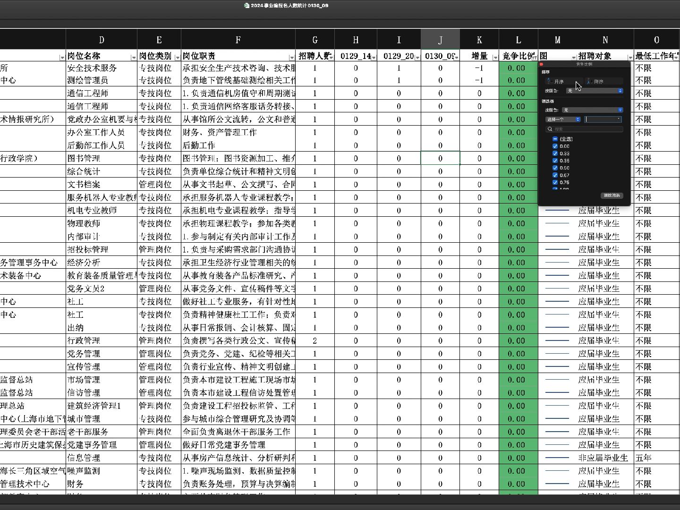The height and width of the screenshot is (510, 680).
Task: Click the 出纳 cell
Action: [x=102, y=327]
